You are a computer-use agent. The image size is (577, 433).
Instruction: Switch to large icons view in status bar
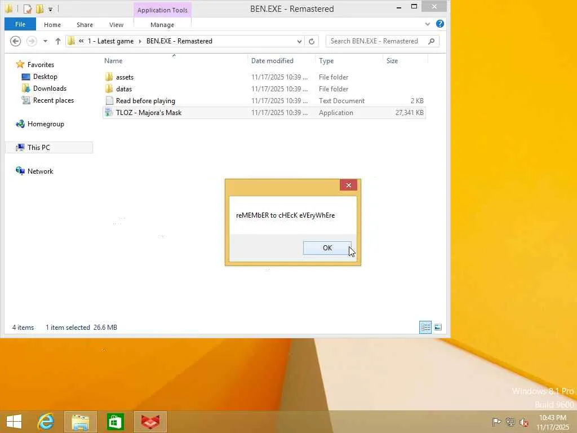point(438,327)
